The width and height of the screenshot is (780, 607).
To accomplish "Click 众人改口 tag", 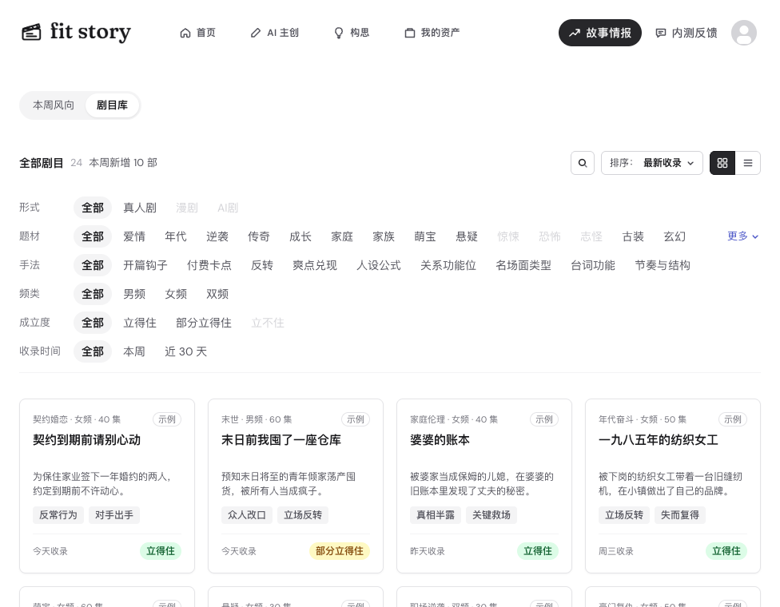I will tap(247, 515).
